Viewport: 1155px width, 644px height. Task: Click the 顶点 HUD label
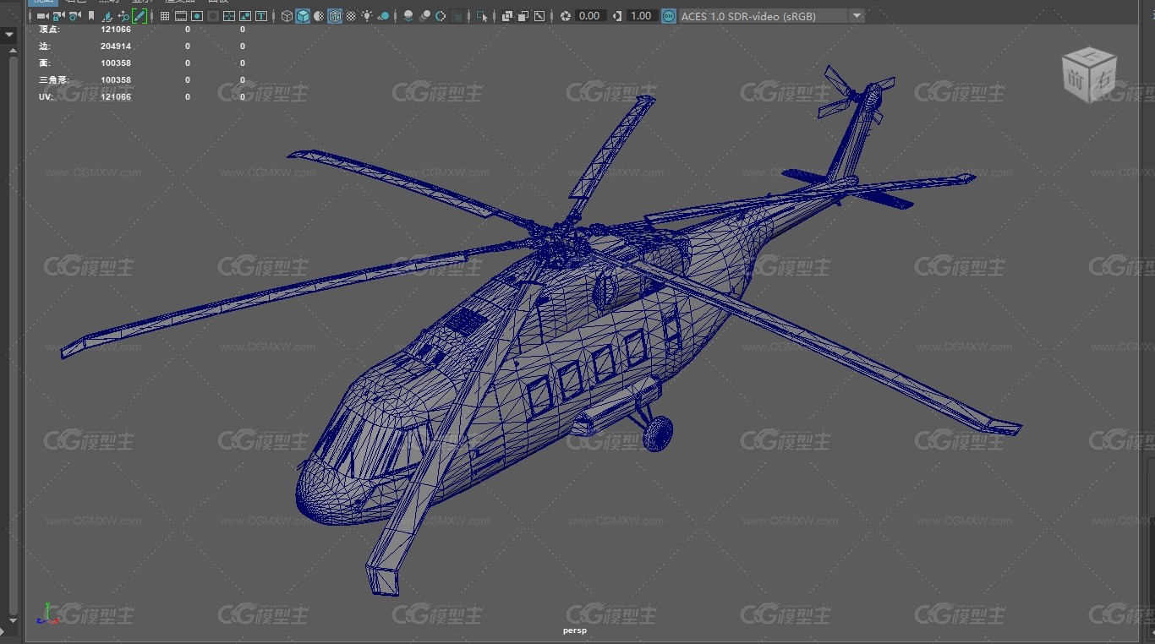point(49,30)
